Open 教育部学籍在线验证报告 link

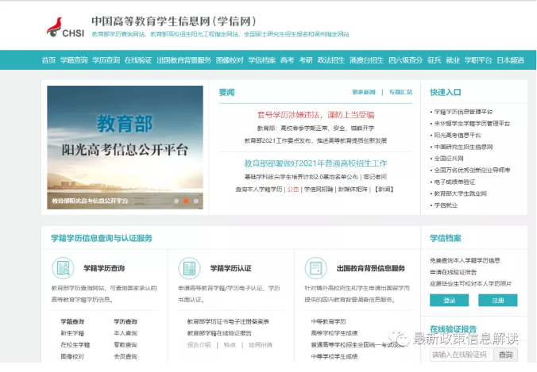click(219, 333)
